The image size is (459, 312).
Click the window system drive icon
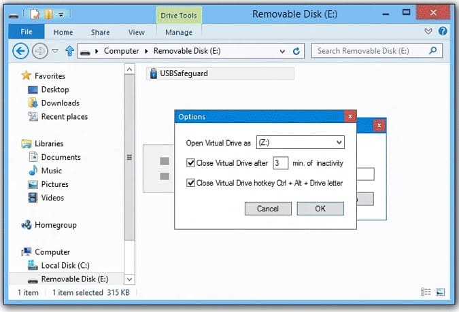point(14,15)
